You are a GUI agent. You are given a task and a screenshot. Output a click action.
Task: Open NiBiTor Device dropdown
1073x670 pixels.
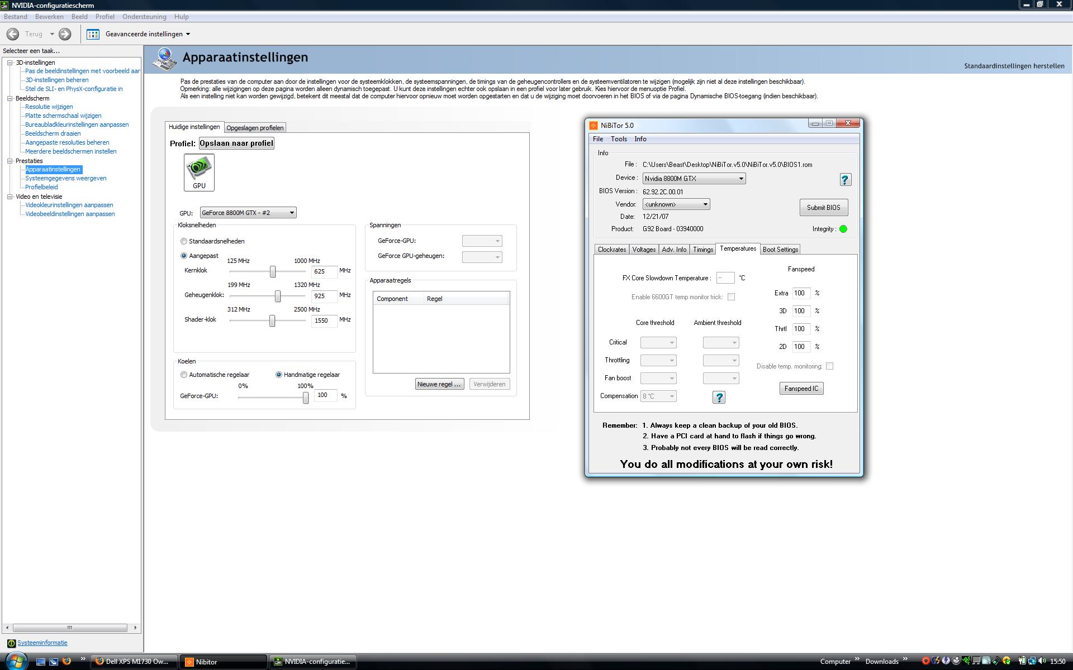click(x=694, y=179)
